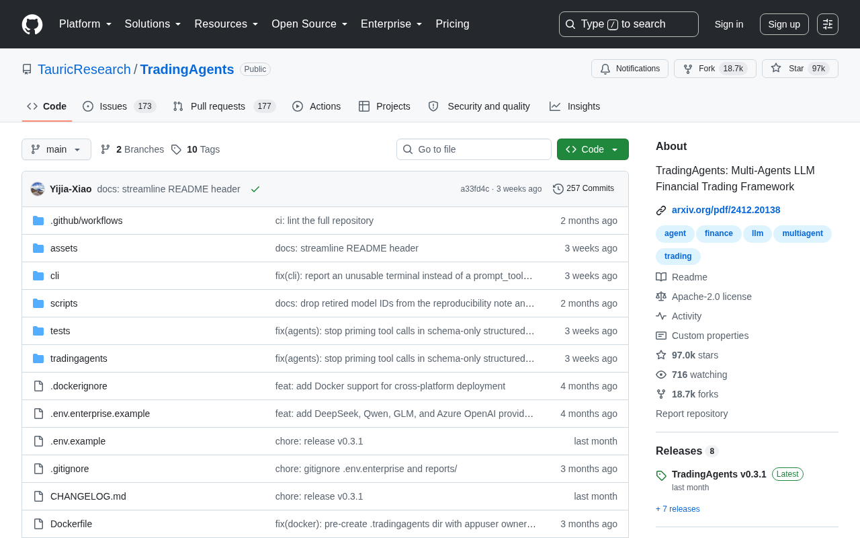This screenshot has width=860, height=538.
Task: Click the Sign in link
Action: tap(729, 24)
